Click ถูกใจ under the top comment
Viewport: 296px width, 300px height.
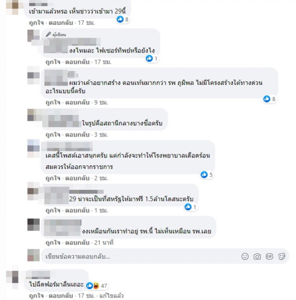coord(37,23)
